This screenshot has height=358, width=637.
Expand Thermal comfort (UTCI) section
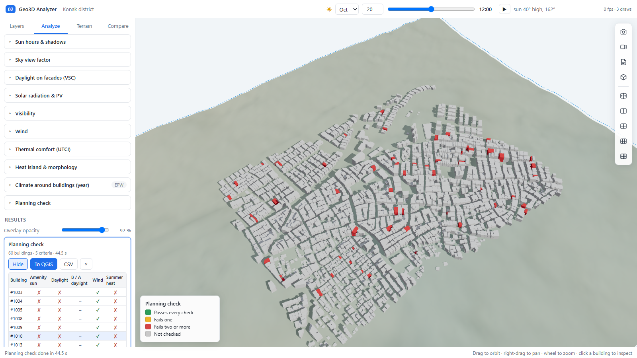pyautogui.click(x=67, y=149)
